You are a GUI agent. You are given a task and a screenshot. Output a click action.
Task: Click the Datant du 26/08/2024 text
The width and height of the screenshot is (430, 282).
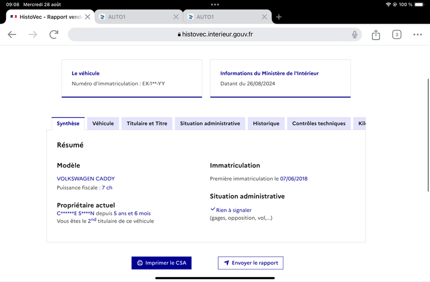(248, 84)
